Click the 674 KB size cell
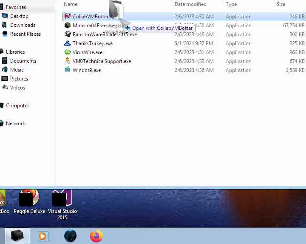The image size is (306, 244). point(297,61)
